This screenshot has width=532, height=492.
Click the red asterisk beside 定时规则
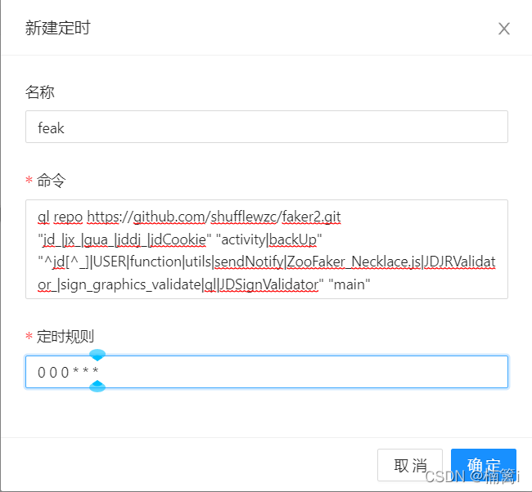[x=29, y=337]
